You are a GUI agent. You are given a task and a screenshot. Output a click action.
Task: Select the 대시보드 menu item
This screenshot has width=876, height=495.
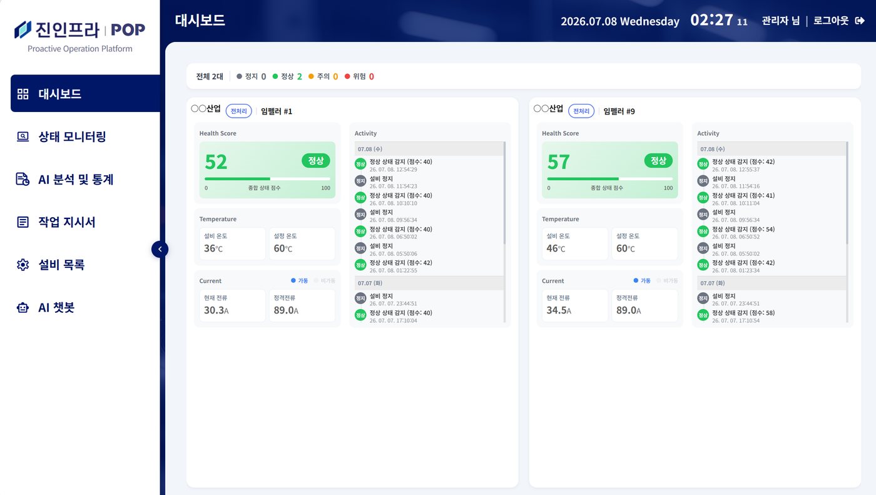tap(85, 94)
